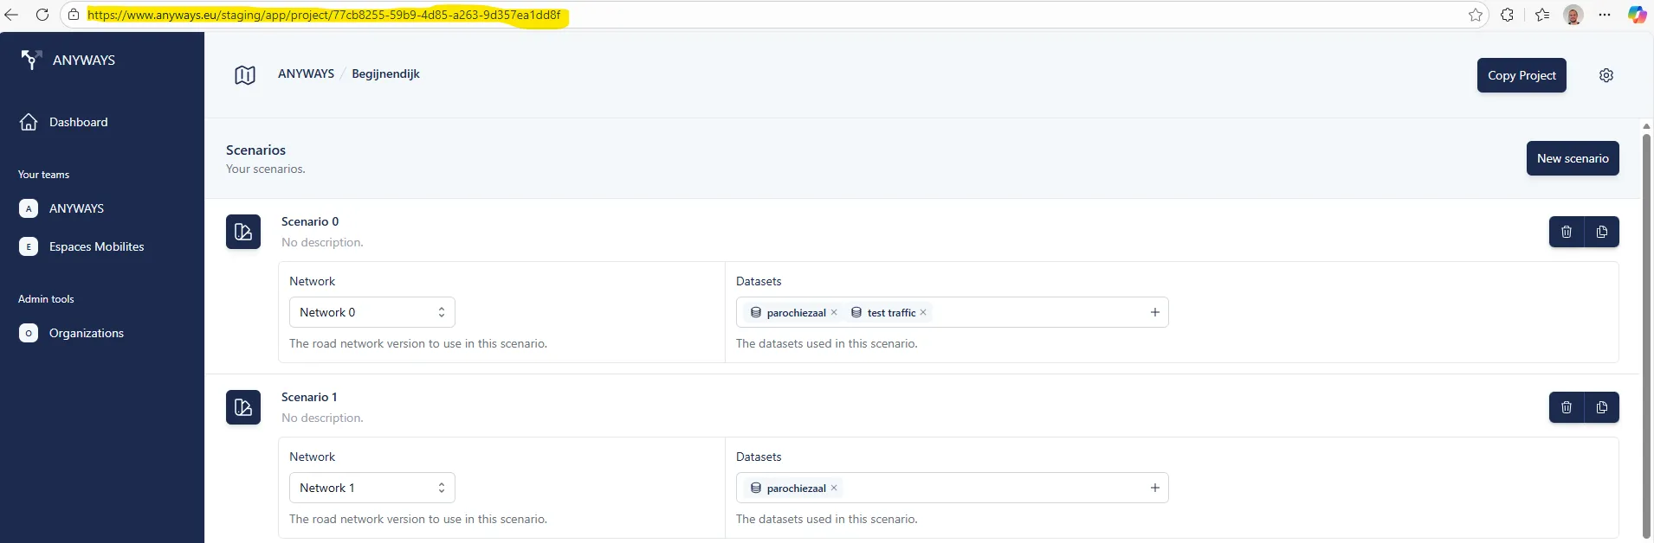Viewport: 1654px width, 543px height.
Task: Click ANYWAYS brand name in sidebar header
Action: (x=84, y=60)
